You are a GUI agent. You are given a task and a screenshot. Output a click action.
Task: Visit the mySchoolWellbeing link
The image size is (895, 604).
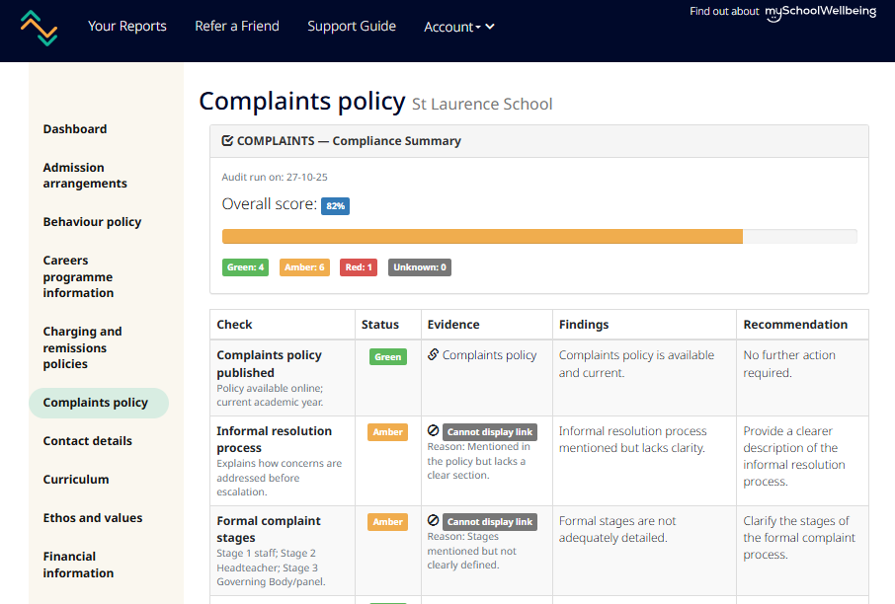coord(820,12)
